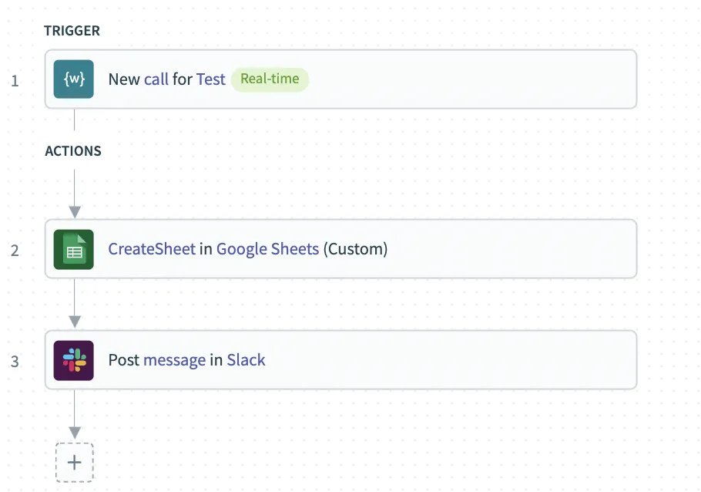Viewport: 701px width, 492px height.
Task: Click the "Google Sheets" link in step 2
Action: point(267,249)
